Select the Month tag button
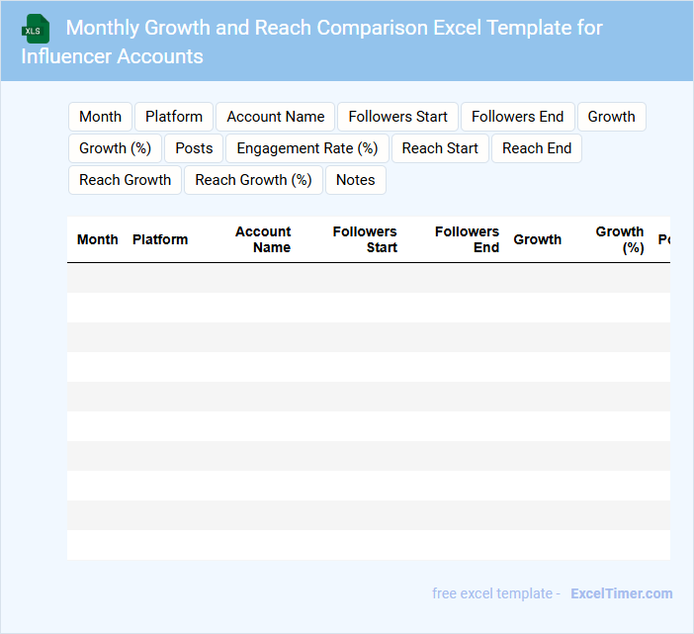This screenshot has height=634, width=694. 100,117
